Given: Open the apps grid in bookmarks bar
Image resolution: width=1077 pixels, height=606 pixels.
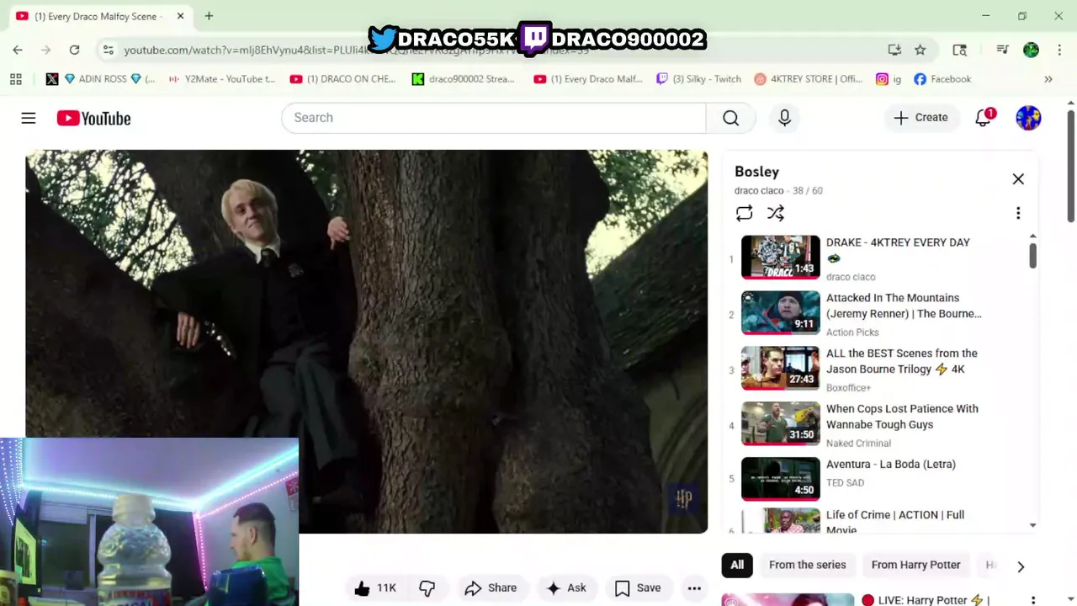Looking at the screenshot, I should click(x=15, y=79).
